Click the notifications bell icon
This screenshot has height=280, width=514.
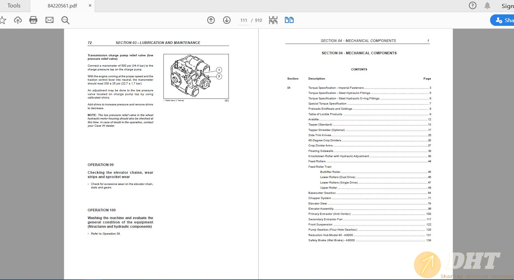(488, 5)
